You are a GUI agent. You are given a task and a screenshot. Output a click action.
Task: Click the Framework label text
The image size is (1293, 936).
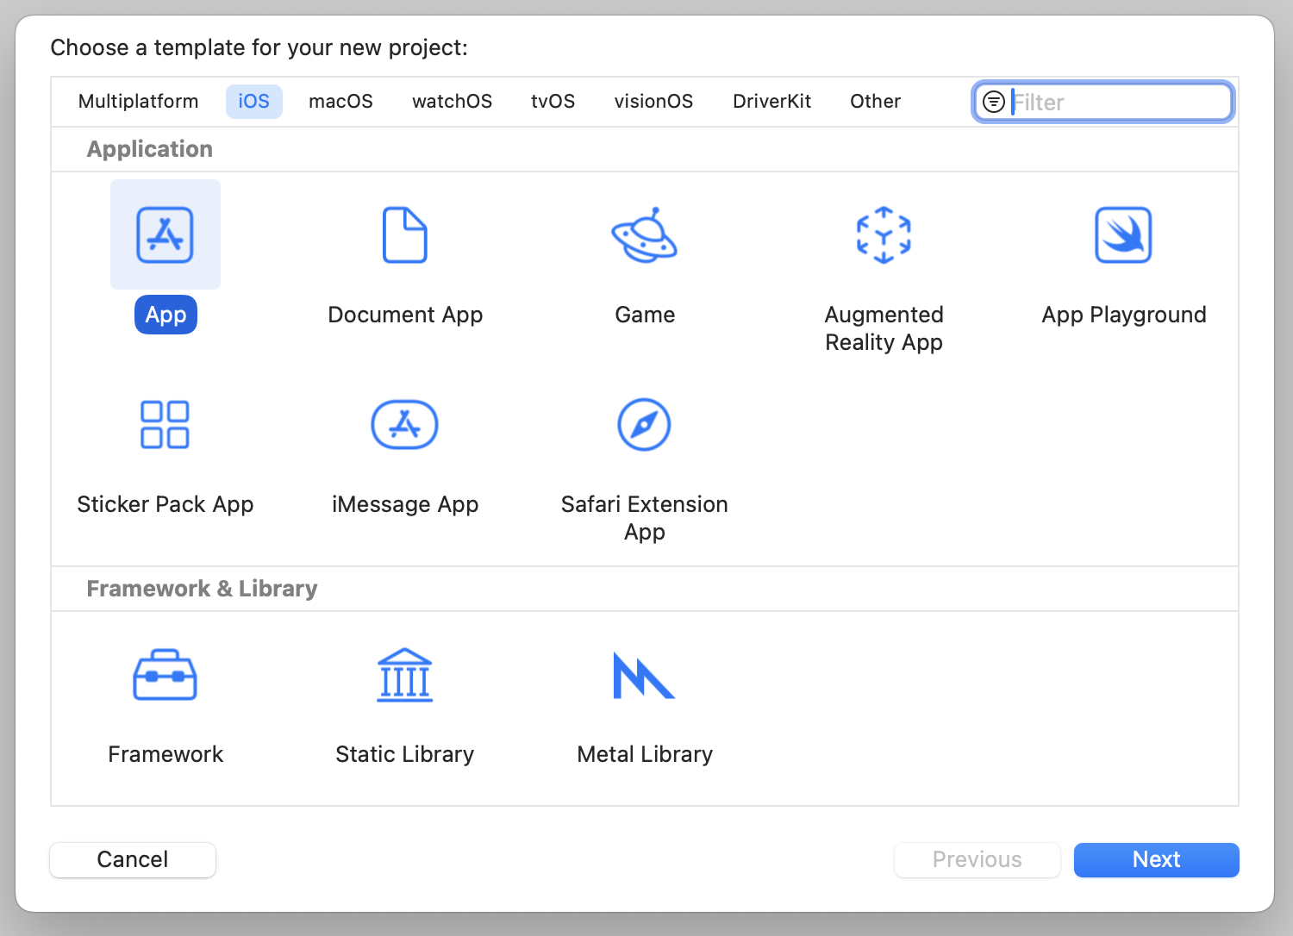click(165, 754)
